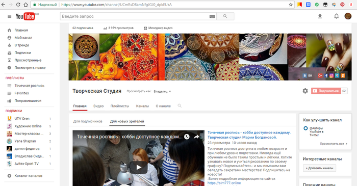Reload the page
Viewport: 357px width, 186px height.
click(x=18, y=5)
